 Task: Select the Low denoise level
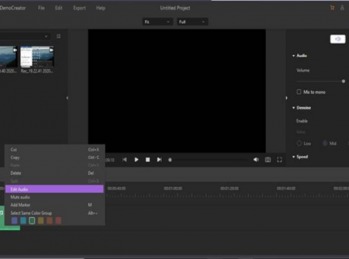coord(299,143)
